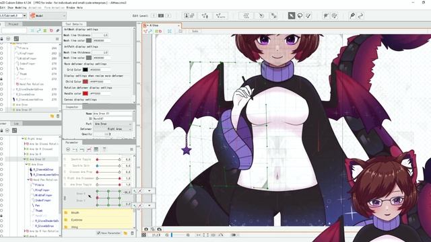Click the camera snapshot icon below canvas
The height and width of the screenshot is (242, 431).
point(146,229)
